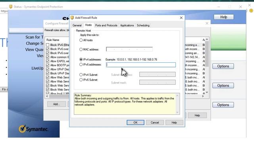Screen dimensions: 254x142
Task: Click LiveUpdate link in Status sidebar
Action: (x=37, y=68)
